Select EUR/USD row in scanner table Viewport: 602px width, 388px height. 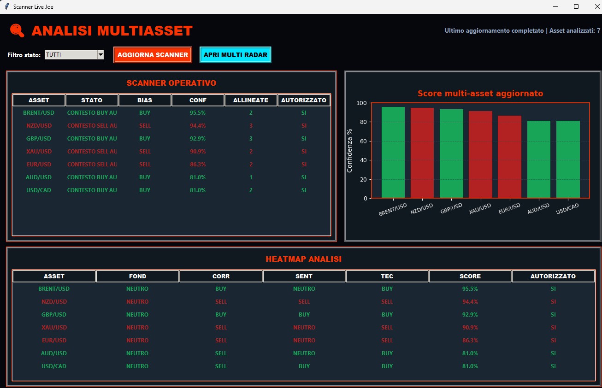point(171,164)
